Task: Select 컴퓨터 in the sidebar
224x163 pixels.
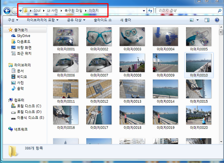Action: [x=19, y=100]
